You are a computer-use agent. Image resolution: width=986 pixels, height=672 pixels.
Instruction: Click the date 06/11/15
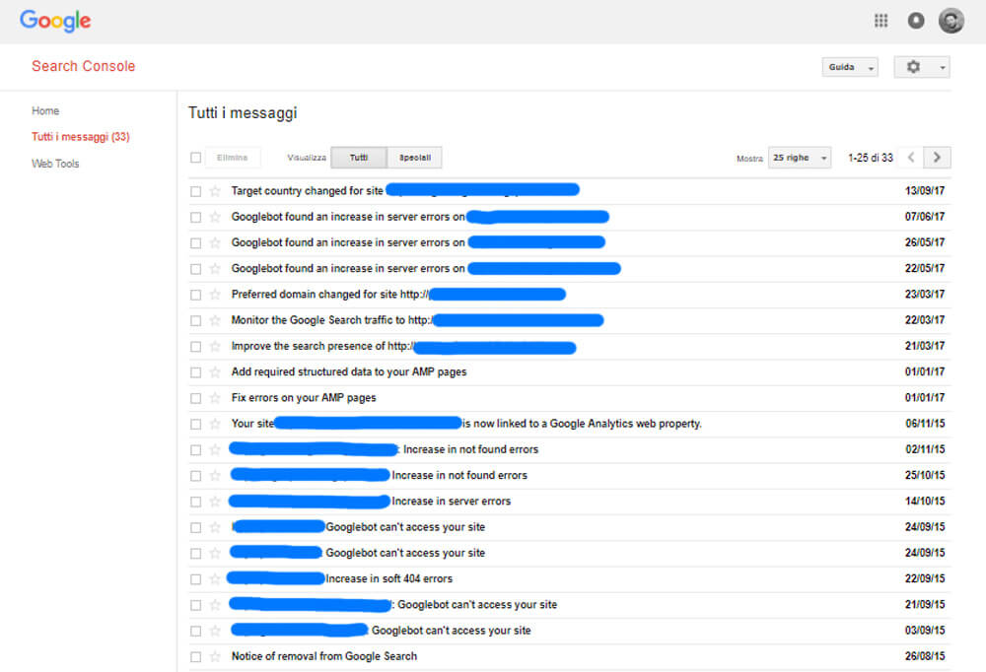coord(925,424)
